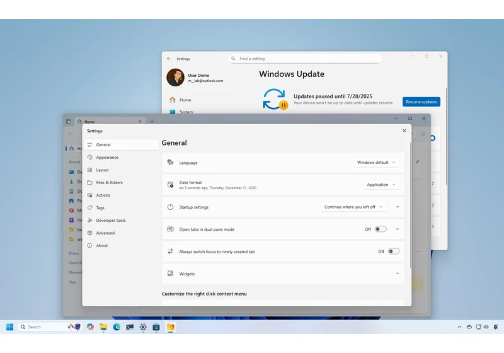Open the ellipsis menu in Files window
Viewport: 504px width, 353px height.
(418, 252)
